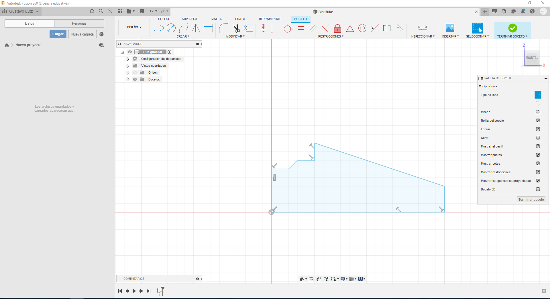Screen dimensions: 550x299
Task: Apply Midpoint triangle constraint
Action: tap(350, 28)
